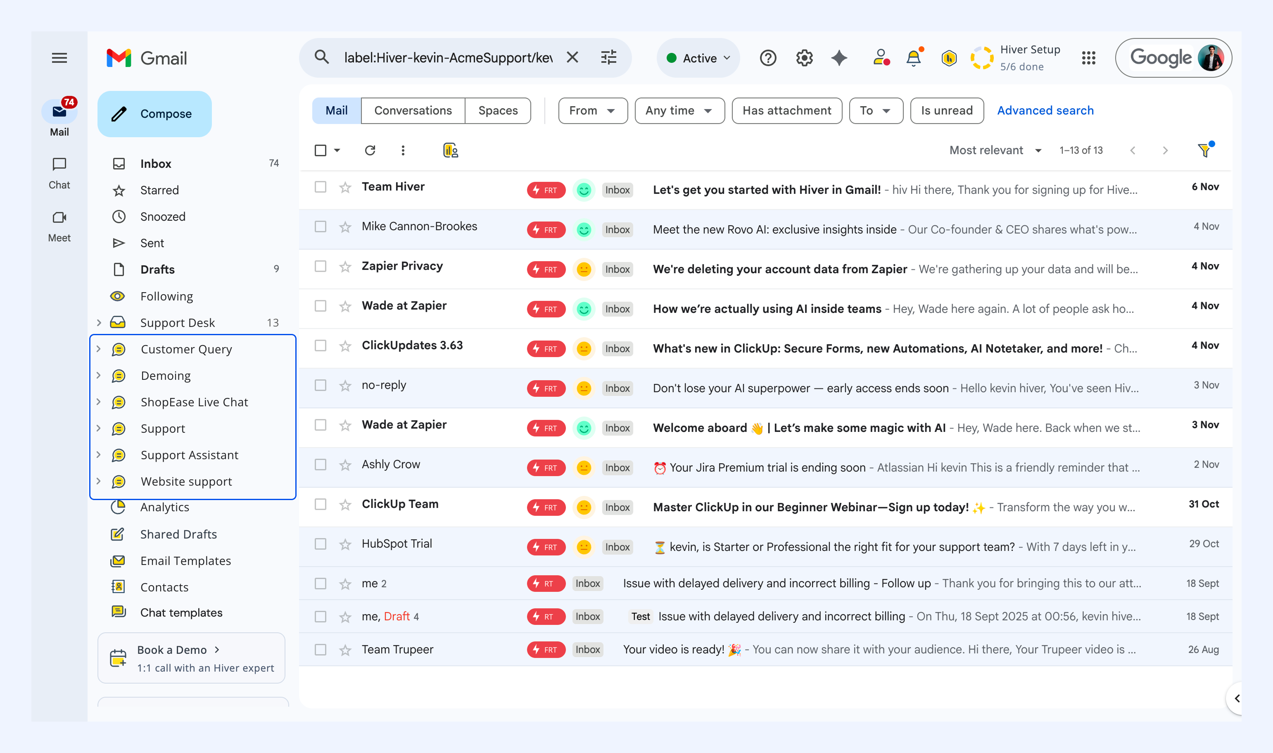Select the Mike Cannon-Brookes email checkbox

[x=321, y=226]
